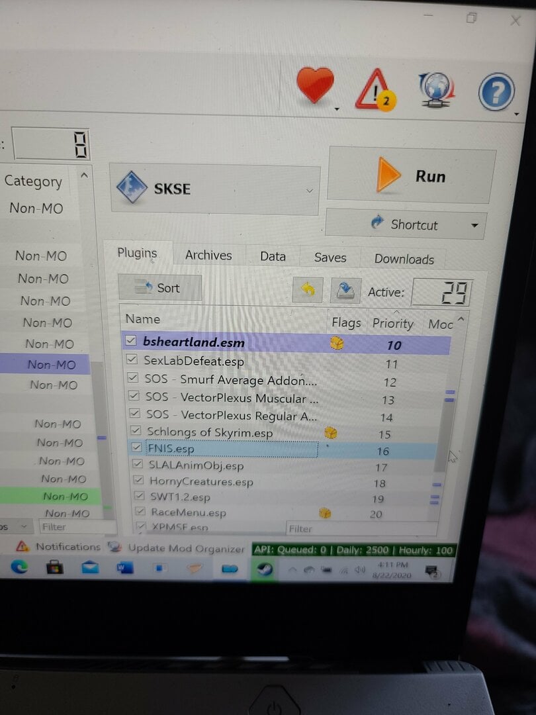Viewport: 536px width, 715px height.
Task: Click the up arrow in Category column scrollbar
Action: 84,175
